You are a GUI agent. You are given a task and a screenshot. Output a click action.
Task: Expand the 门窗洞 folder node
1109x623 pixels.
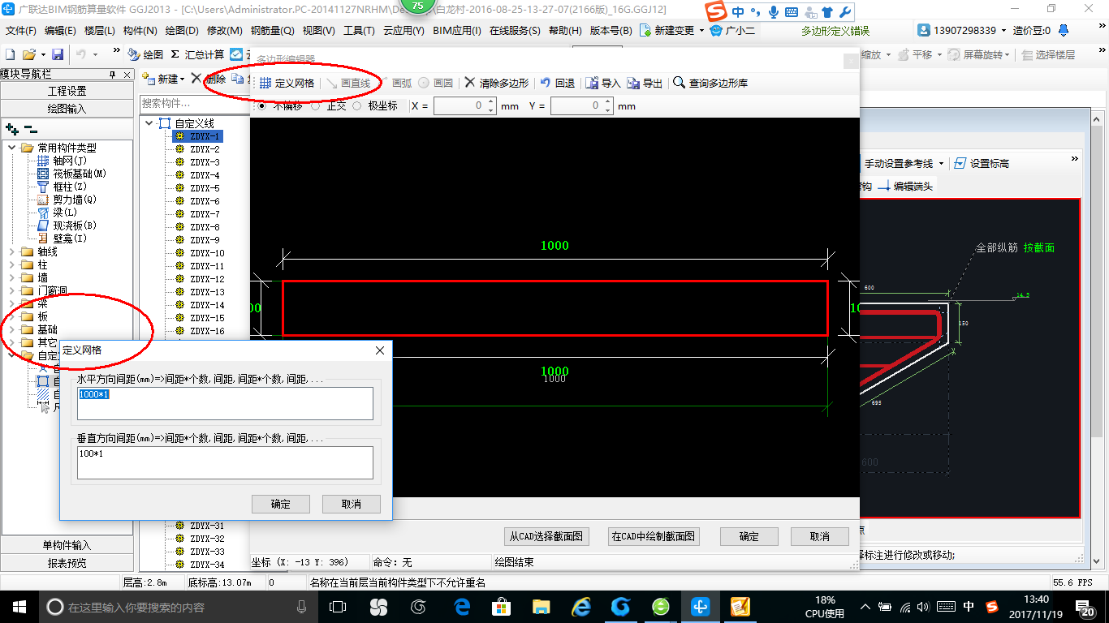pos(12,290)
